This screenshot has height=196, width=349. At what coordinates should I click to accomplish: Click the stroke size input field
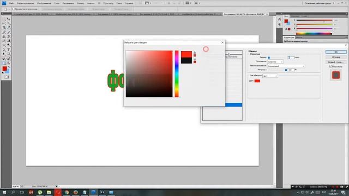coord(291,57)
